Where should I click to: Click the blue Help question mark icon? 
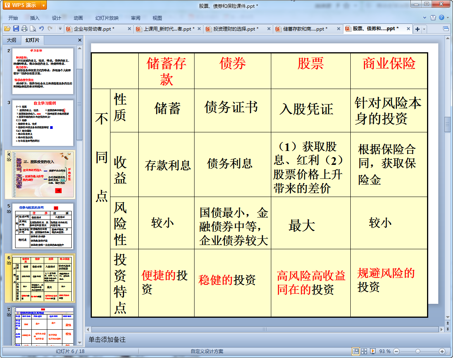[x=441, y=17]
